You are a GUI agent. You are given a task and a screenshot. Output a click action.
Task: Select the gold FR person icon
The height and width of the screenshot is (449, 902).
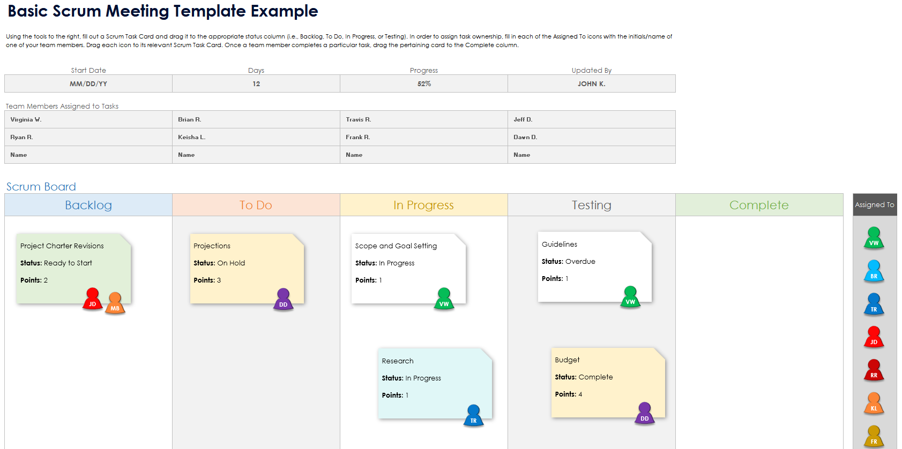point(874,436)
